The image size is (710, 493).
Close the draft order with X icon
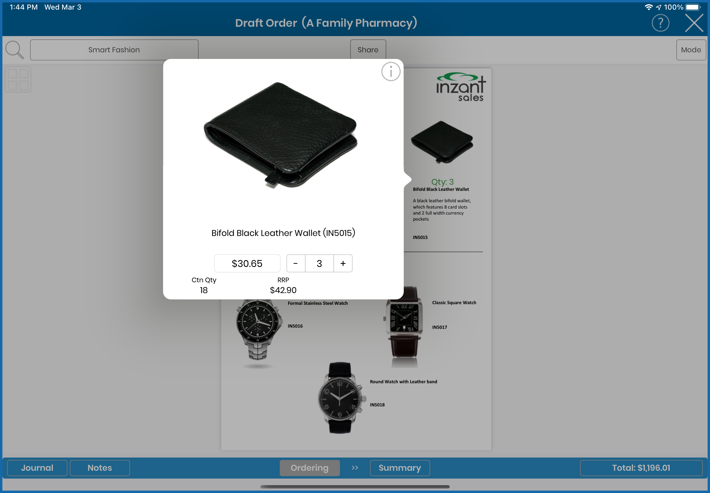694,23
